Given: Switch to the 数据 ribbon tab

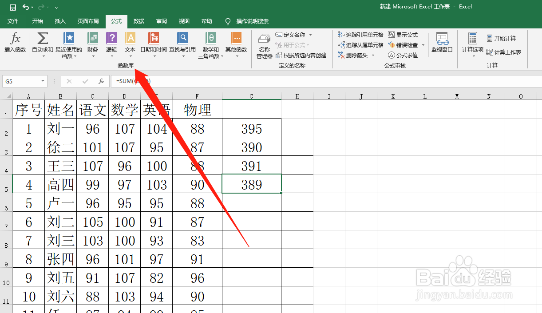Looking at the screenshot, I should pos(139,21).
